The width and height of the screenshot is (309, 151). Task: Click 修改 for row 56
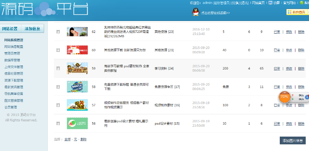click(x=289, y=123)
